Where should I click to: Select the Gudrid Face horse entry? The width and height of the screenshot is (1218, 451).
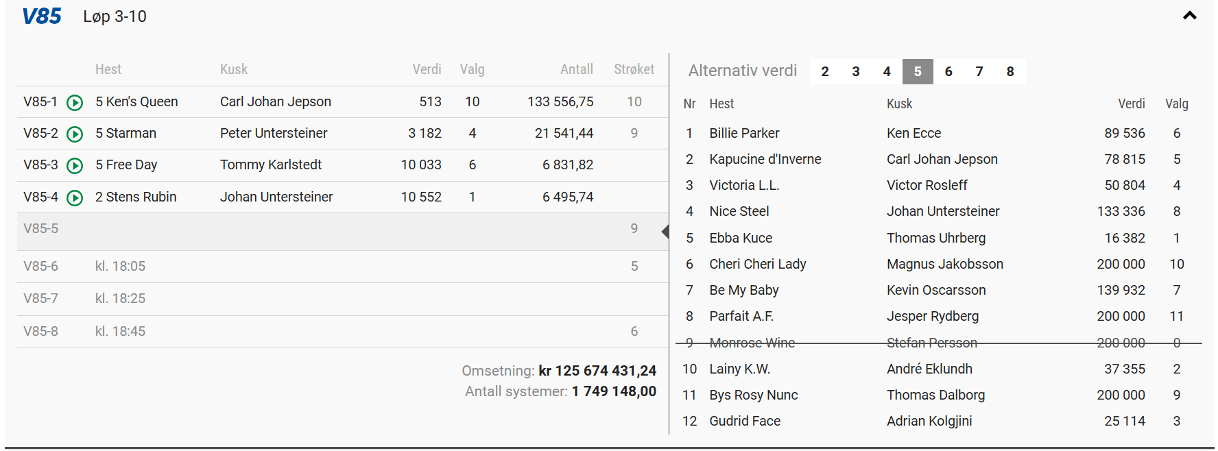pos(745,422)
